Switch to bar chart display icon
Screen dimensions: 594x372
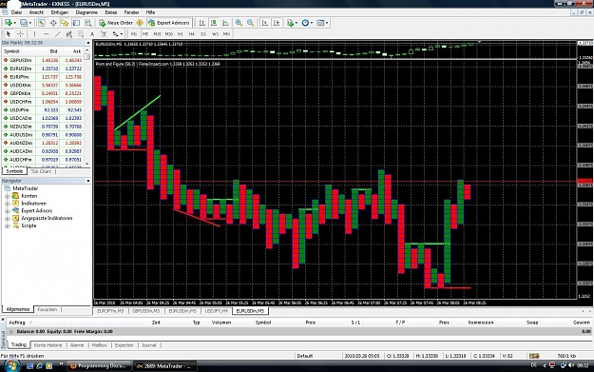click(x=202, y=23)
